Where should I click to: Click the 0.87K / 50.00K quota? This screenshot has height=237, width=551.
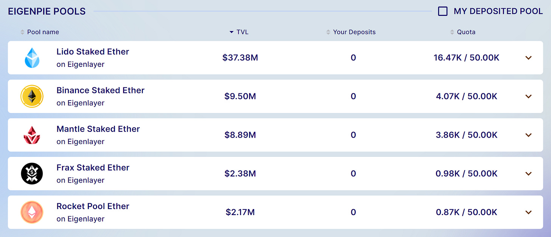coord(467,212)
